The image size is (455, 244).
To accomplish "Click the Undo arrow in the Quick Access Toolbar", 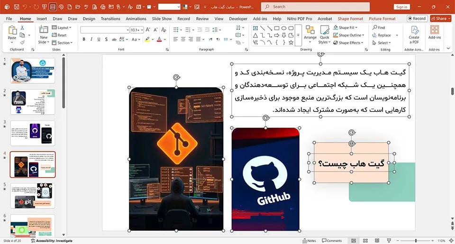I will [25, 7].
